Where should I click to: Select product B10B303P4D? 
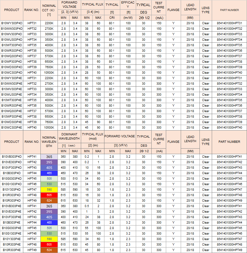[x=12, y=173]
